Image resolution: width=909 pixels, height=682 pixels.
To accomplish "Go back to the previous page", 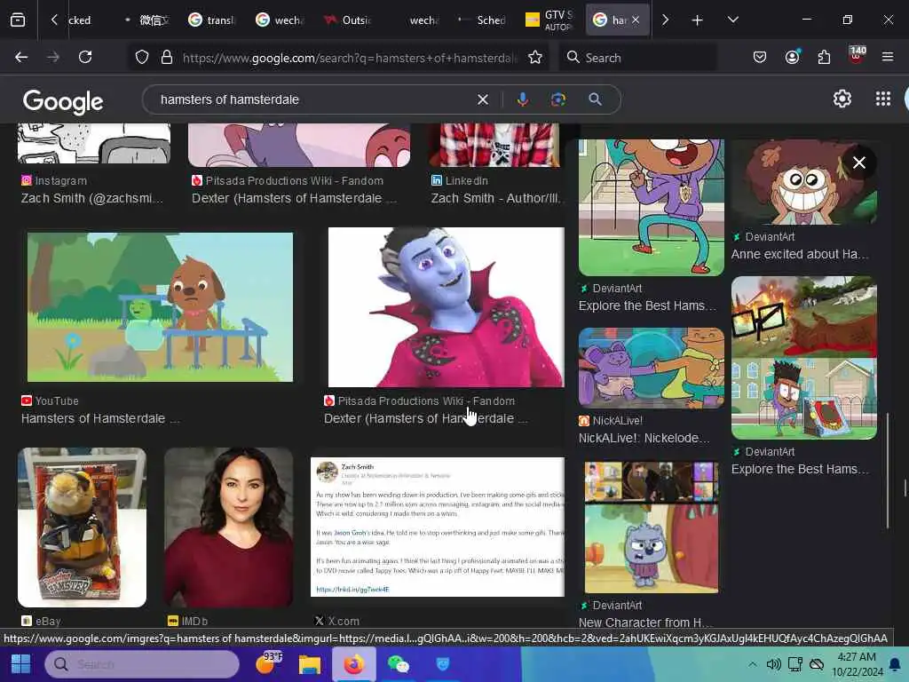I will (21, 57).
